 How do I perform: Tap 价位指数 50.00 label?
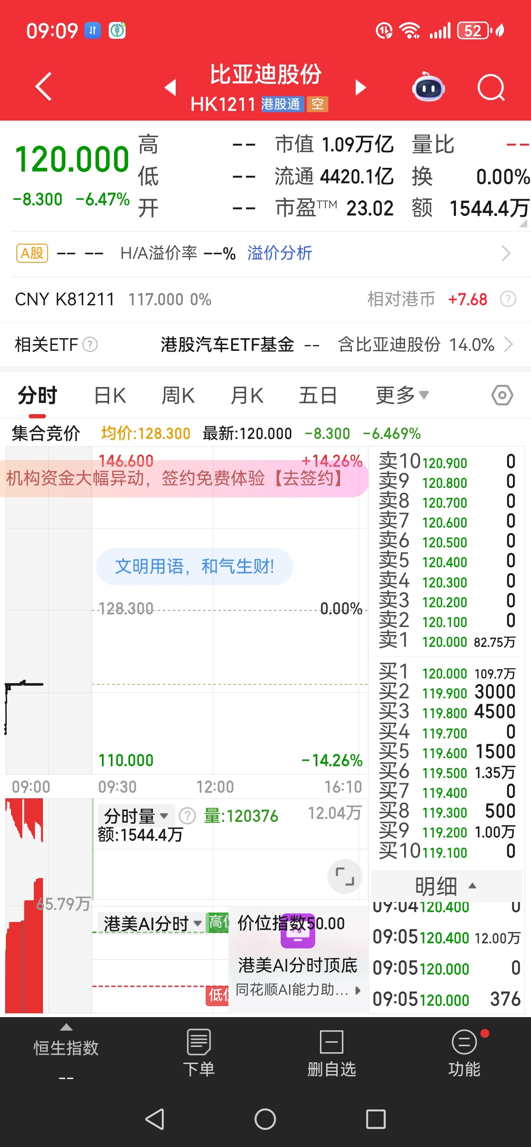click(291, 923)
